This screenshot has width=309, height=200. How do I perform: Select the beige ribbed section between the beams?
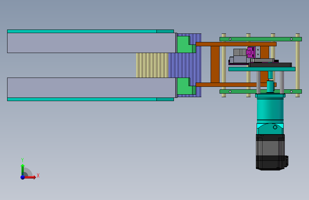point(152,65)
